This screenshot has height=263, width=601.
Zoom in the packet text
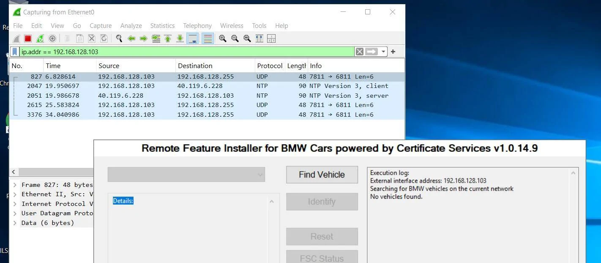pyautogui.click(x=223, y=38)
